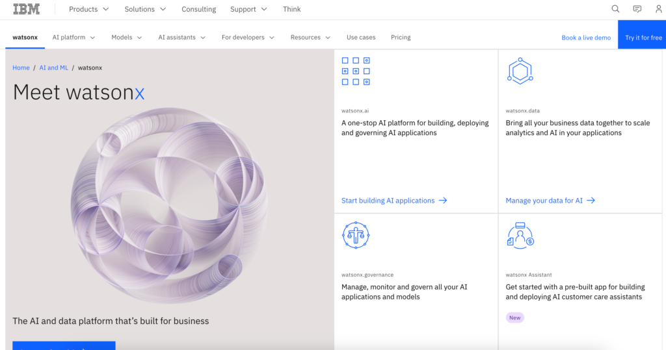Click 'Bring all your business data' description
666x350 pixels.
pyautogui.click(x=578, y=128)
